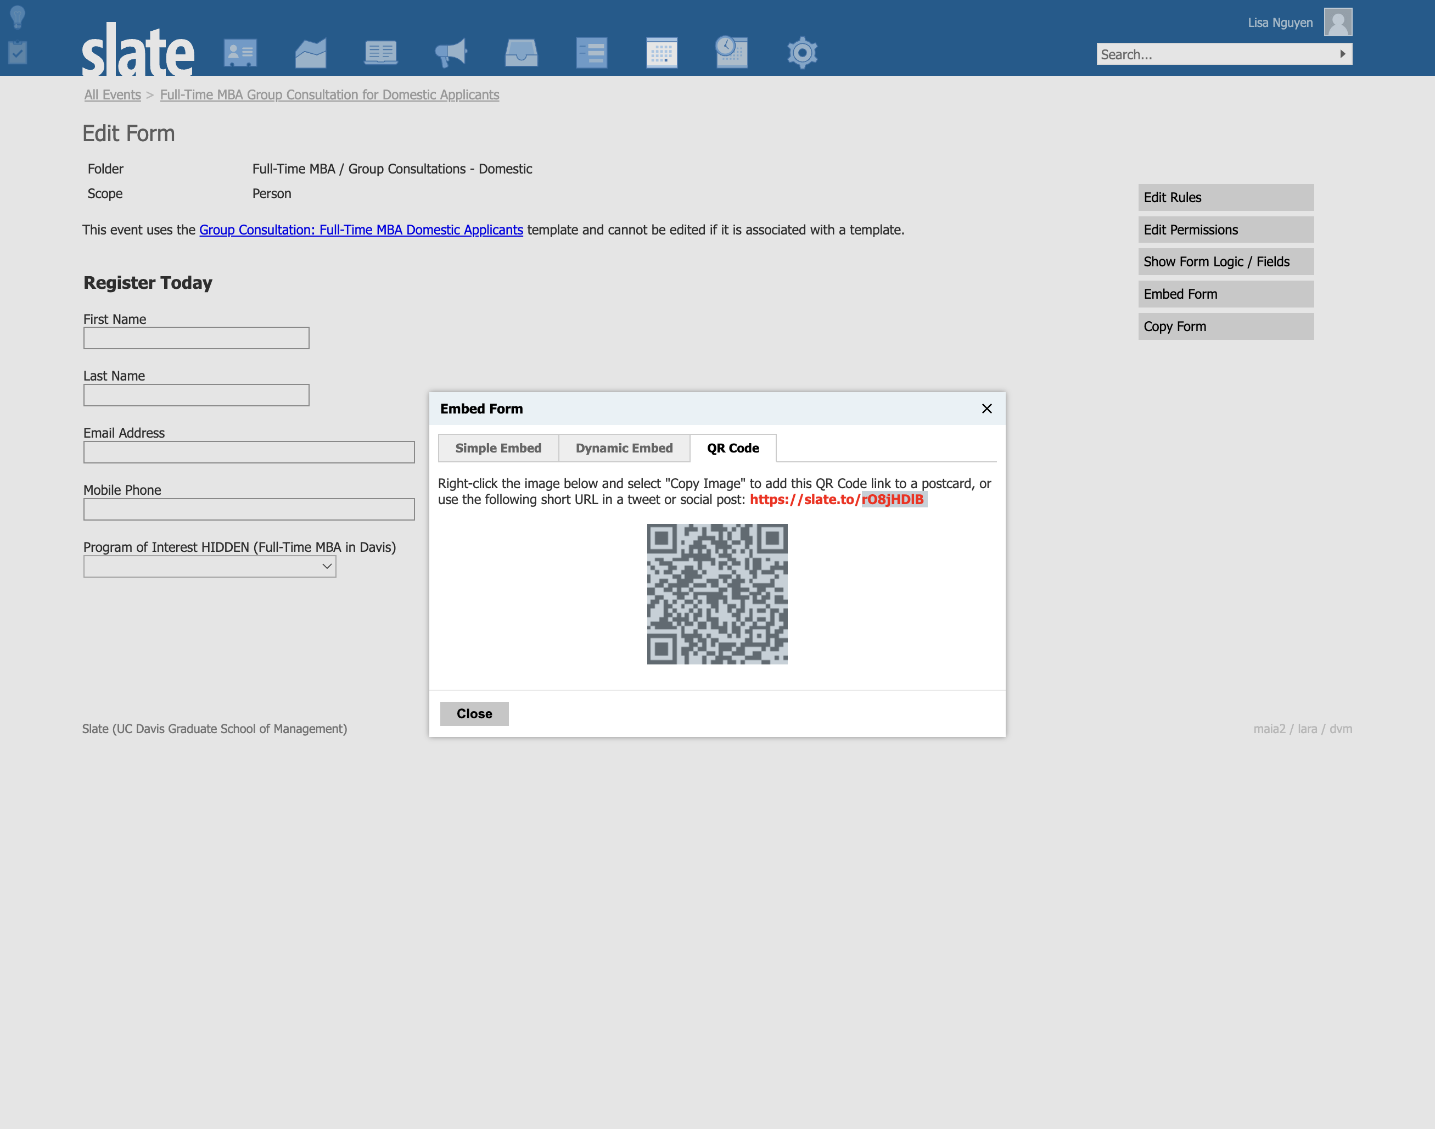Close the Embed Form dialog with X
Image resolution: width=1435 pixels, height=1129 pixels.
tap(987, 409)
